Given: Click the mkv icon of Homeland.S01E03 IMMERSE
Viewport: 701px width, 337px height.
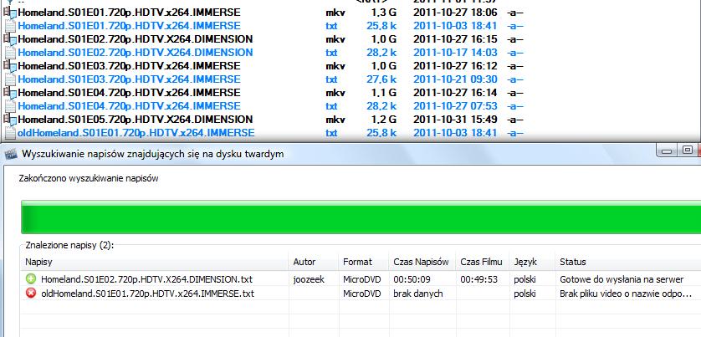Looking at the screenshot, I should [9, 67].
